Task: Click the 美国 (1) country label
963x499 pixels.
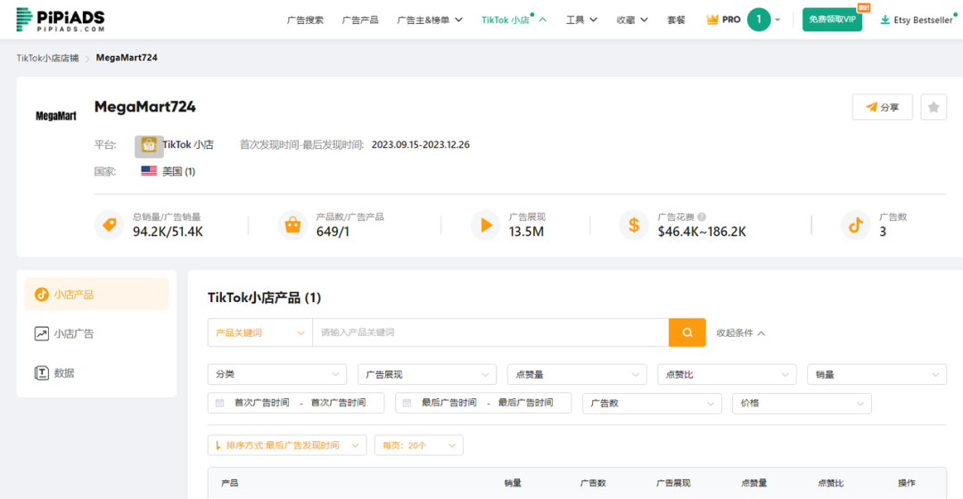Action: click(x=178, y=171)
